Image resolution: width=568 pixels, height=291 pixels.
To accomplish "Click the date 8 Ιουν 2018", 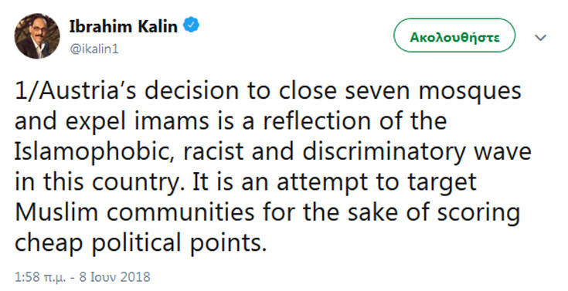I will (x=114, y=277).
